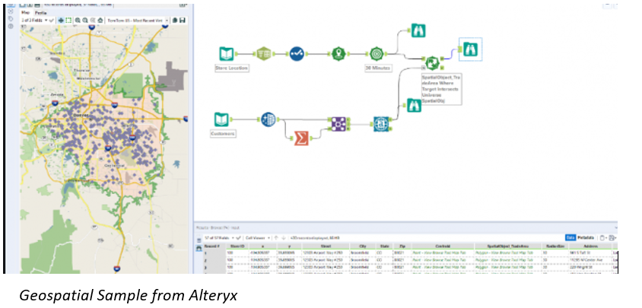This screenshot has width=642, height=308.
Task: Toggle the map pan tool
Action: (x=59, y=20)
